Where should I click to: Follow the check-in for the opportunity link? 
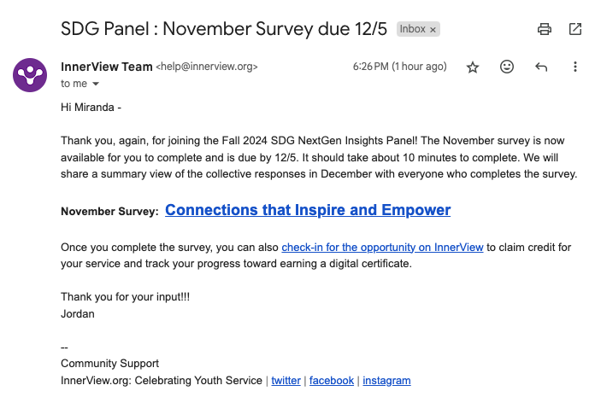[382, 248]
